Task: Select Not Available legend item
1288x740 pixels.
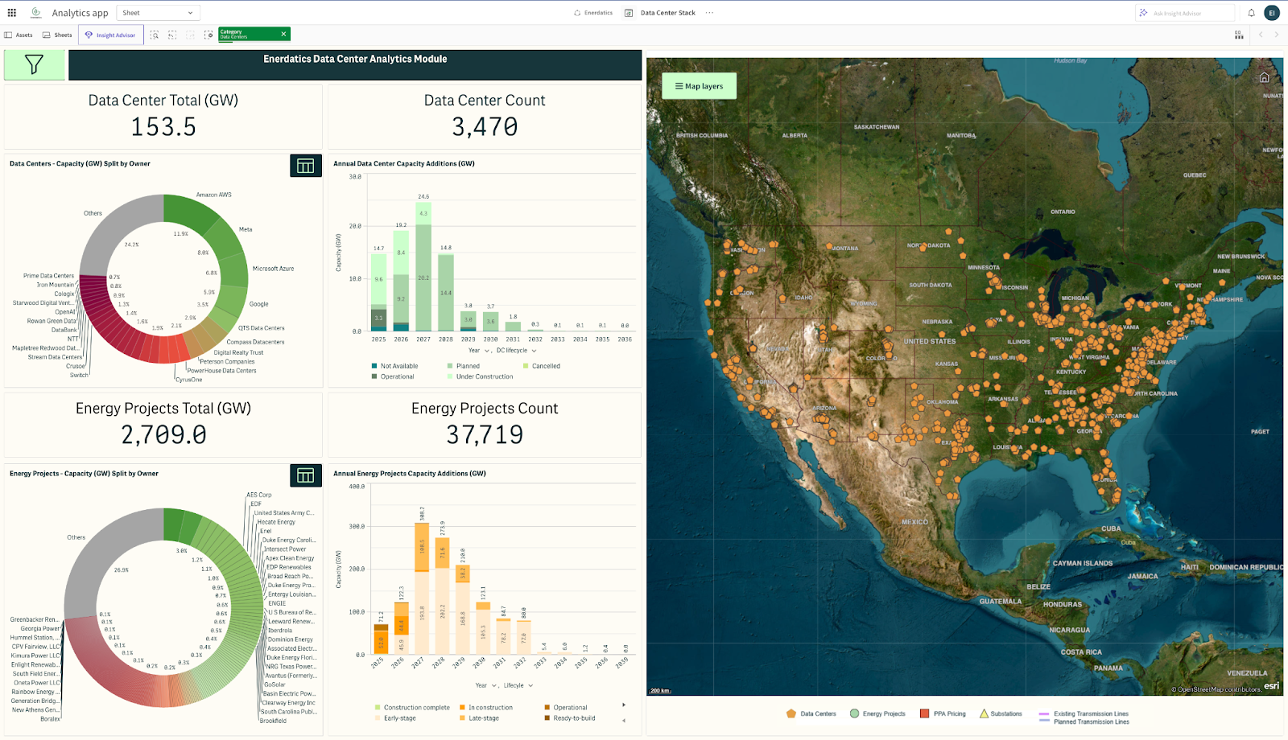Action: tap(394, 366)
